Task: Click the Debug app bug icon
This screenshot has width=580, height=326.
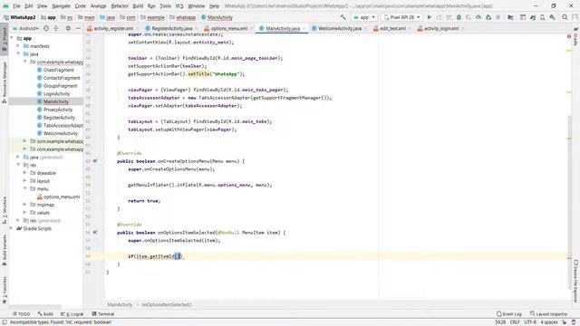Action: [459, 17]
